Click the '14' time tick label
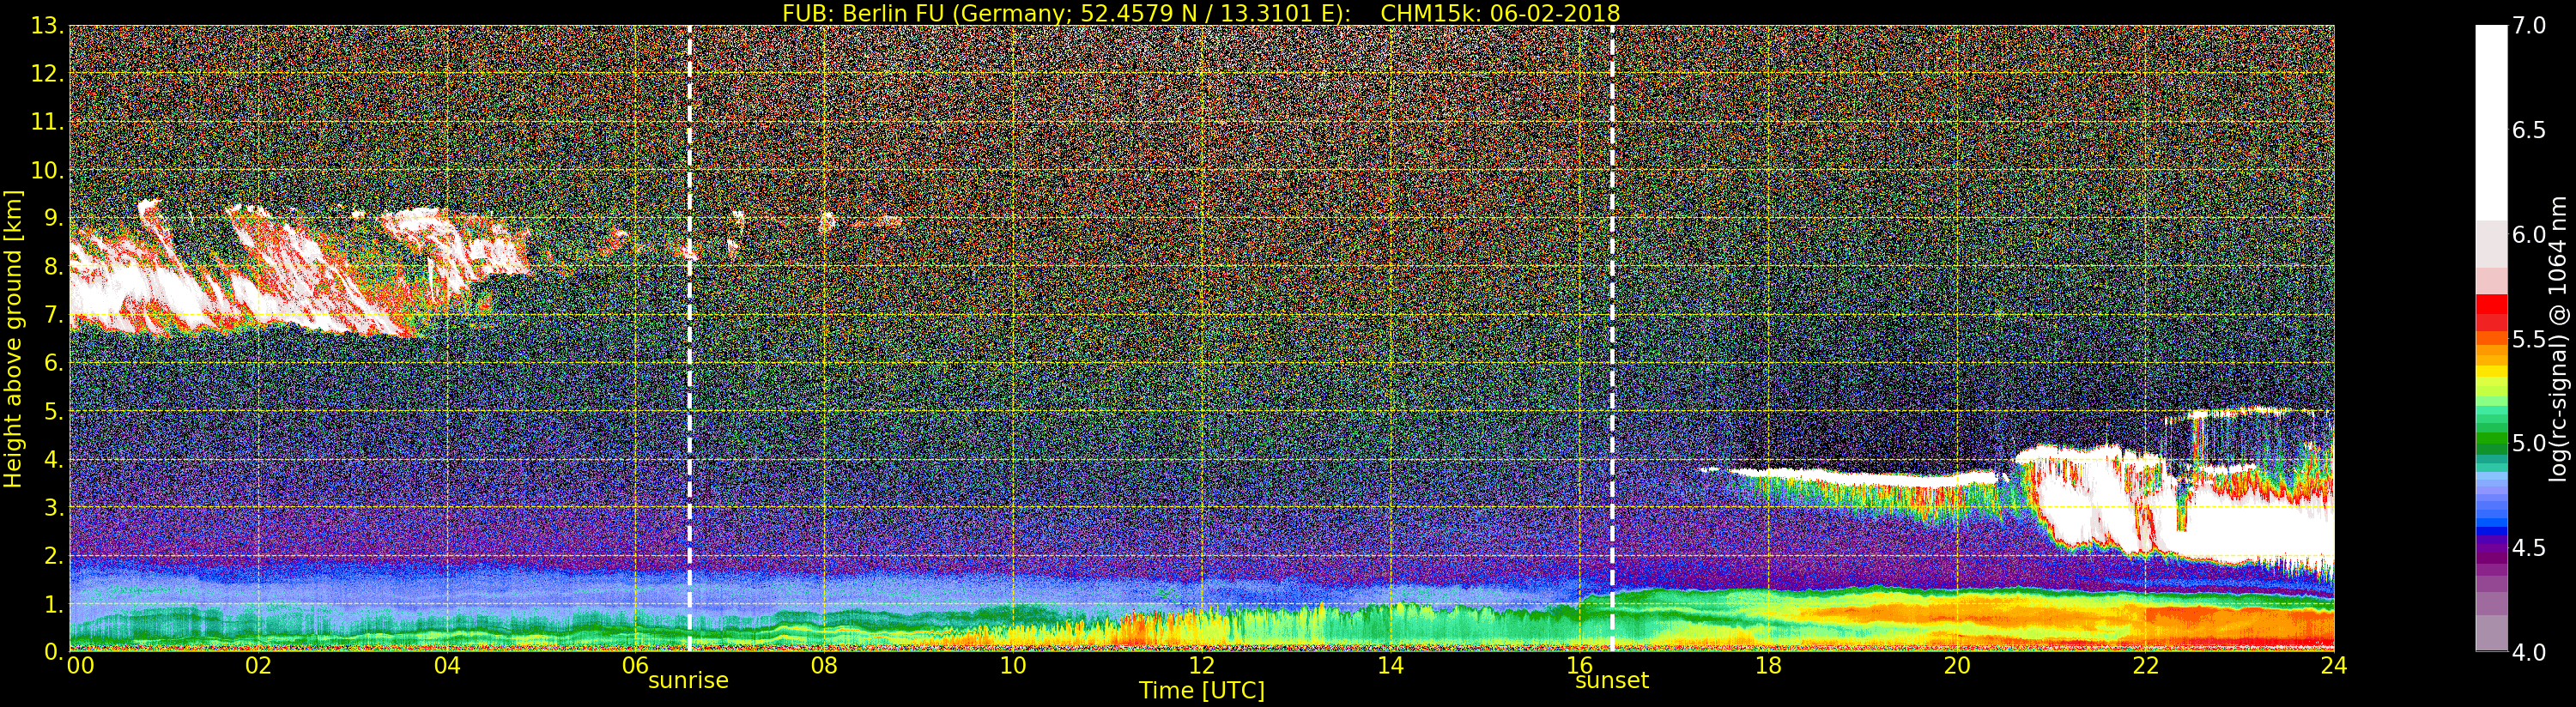Image resolution: width=2576 pixels, height=707 pixels. tap(1390, 666)
